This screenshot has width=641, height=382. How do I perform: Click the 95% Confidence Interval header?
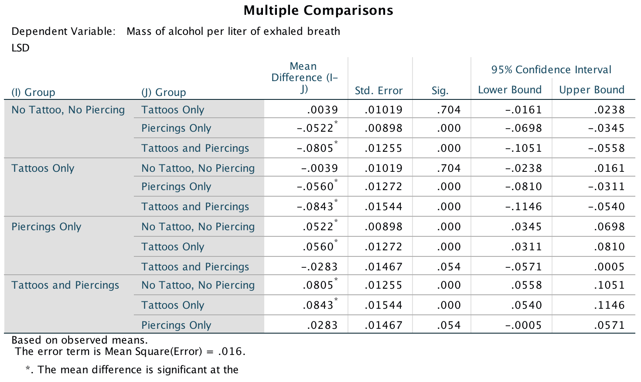click(551, 70)
